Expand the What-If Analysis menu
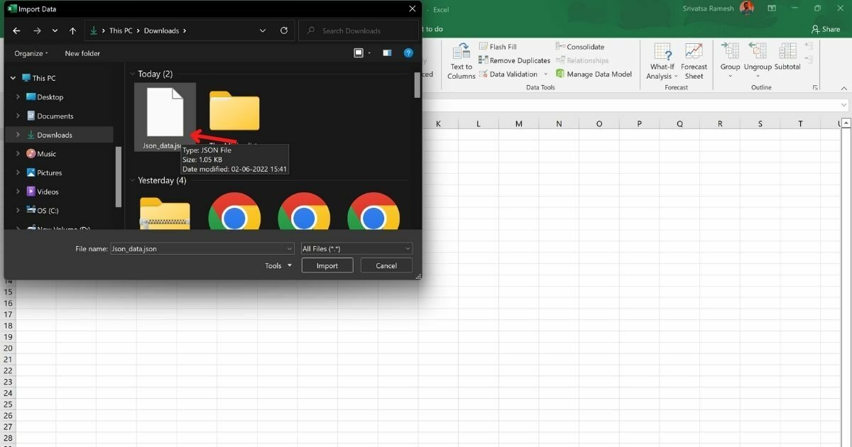 click(x=661, y=61)
